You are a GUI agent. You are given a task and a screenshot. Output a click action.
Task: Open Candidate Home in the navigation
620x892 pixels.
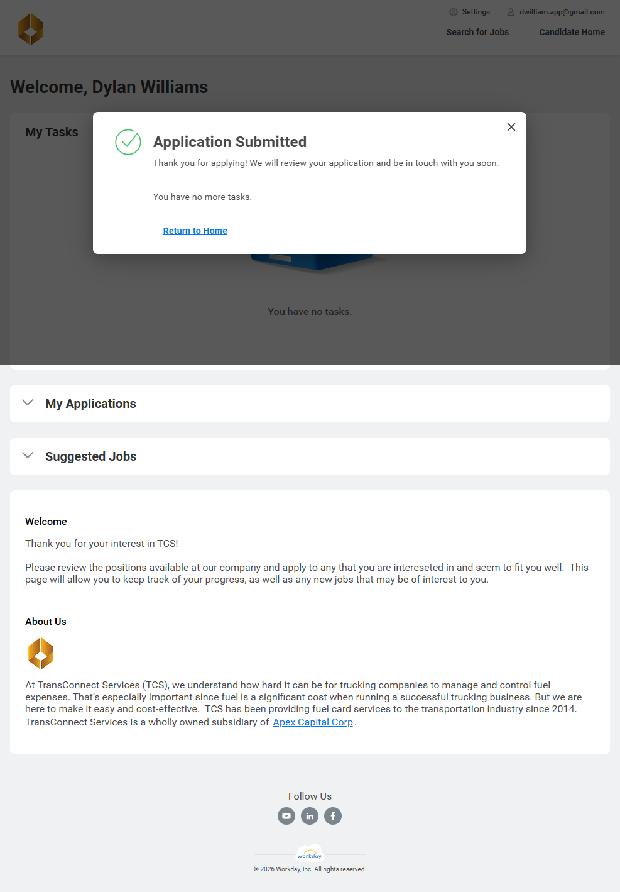tap(572, 32)
